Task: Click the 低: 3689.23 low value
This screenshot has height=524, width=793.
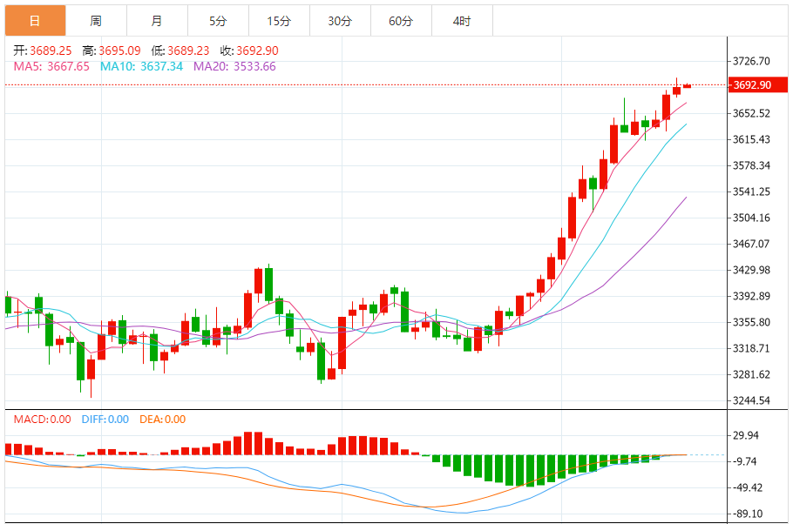Action: (x=180, y=50)
